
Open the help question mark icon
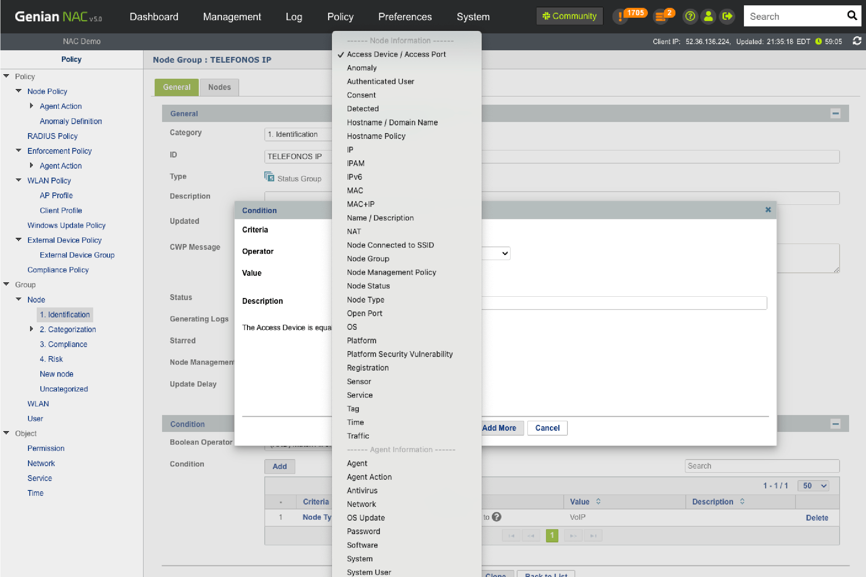click(x=690, y=16)
